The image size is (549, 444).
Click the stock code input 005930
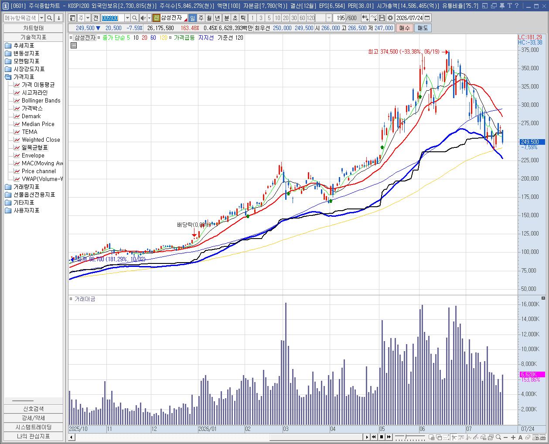[x=113, y=18]
